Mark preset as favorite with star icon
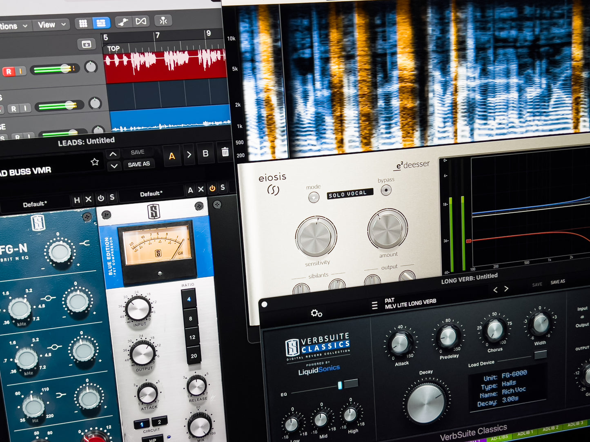The image size is (590, 442). (95, 162)
